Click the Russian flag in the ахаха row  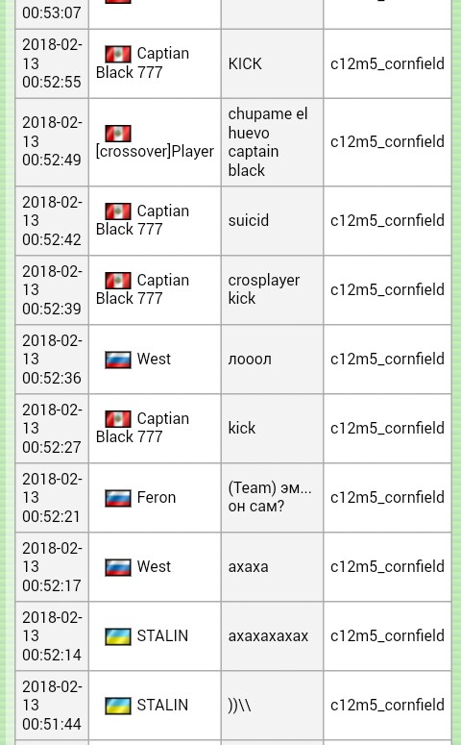[118, 567]
